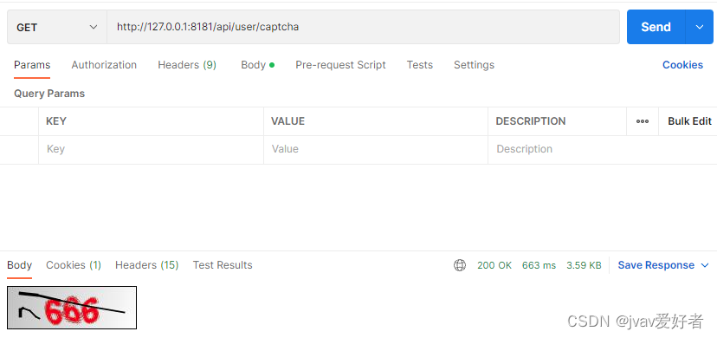Open the response Headers (15) tab
The width and height of the screenshot is (717, 338).
tap(147, 265)
